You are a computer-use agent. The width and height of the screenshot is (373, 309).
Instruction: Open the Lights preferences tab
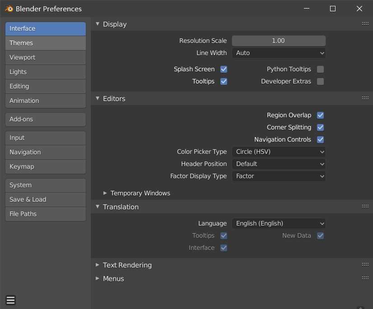pos(46,72)
